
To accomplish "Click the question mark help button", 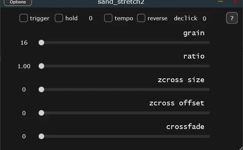I will (x=232, y=18).
